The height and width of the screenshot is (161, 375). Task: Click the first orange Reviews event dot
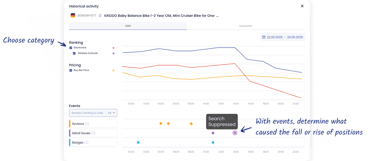161,123
